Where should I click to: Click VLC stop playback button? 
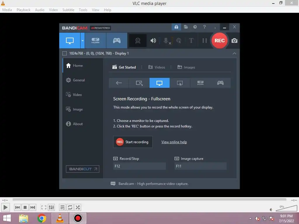tap(25, 207)
